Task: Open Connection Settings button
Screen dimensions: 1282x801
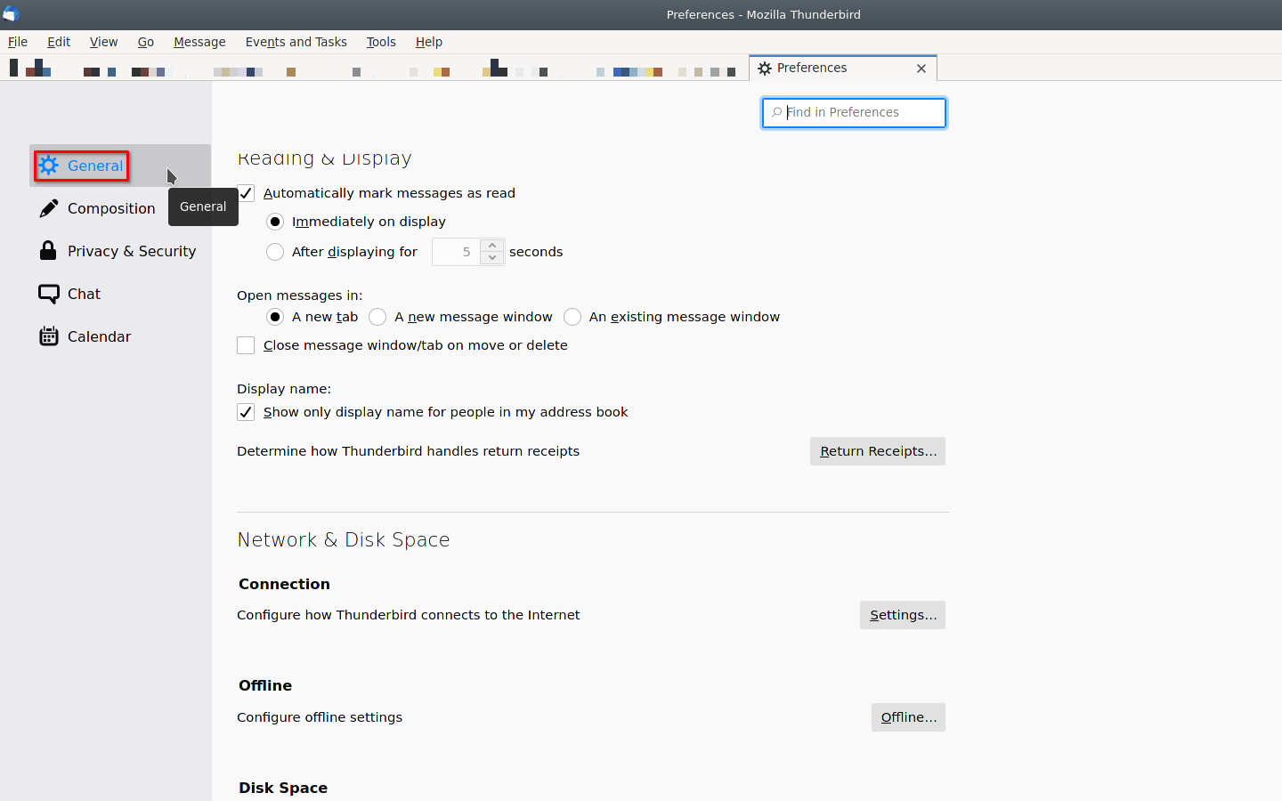Action: click(902, 615)
